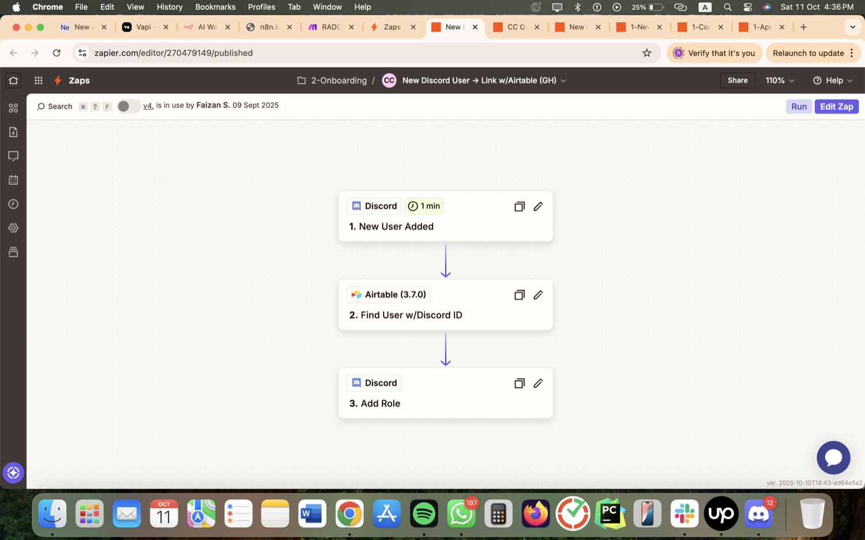Click the orange Zaps lightning bolt logo

pos(58,81)
